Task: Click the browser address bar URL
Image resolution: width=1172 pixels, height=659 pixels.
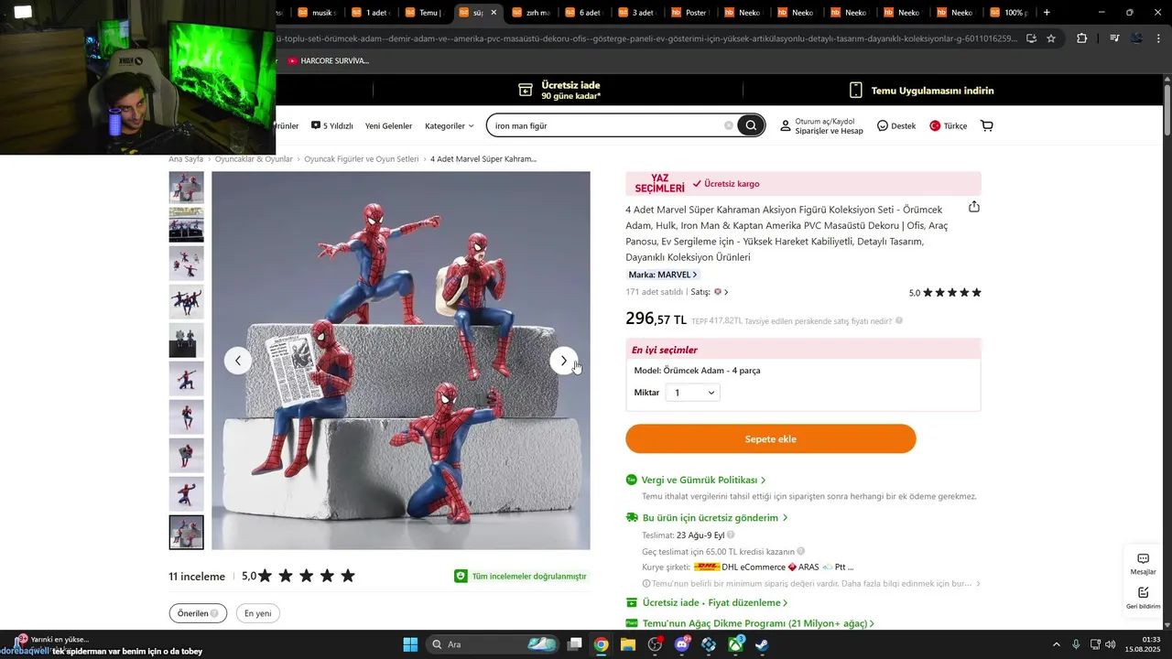Action: (646, 38)
